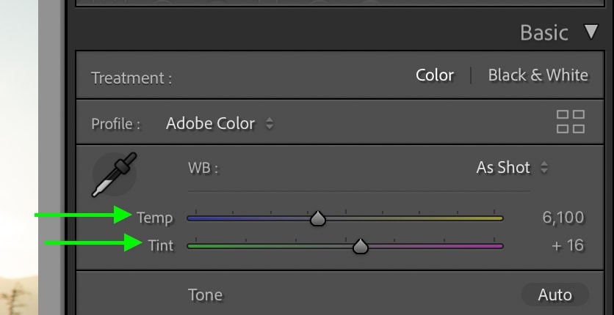Collapse the Basic panel triangle

(x=591, y=32)
